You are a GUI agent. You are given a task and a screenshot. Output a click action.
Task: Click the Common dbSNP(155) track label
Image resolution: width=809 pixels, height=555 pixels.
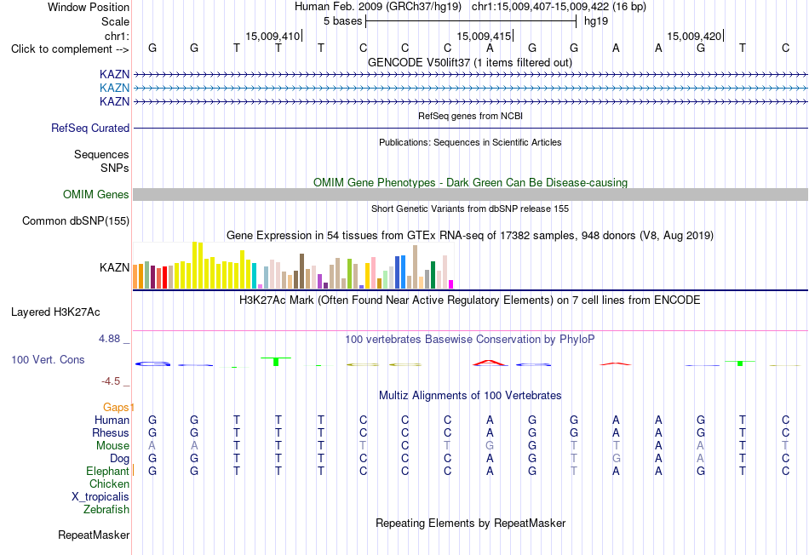[75, 220]
